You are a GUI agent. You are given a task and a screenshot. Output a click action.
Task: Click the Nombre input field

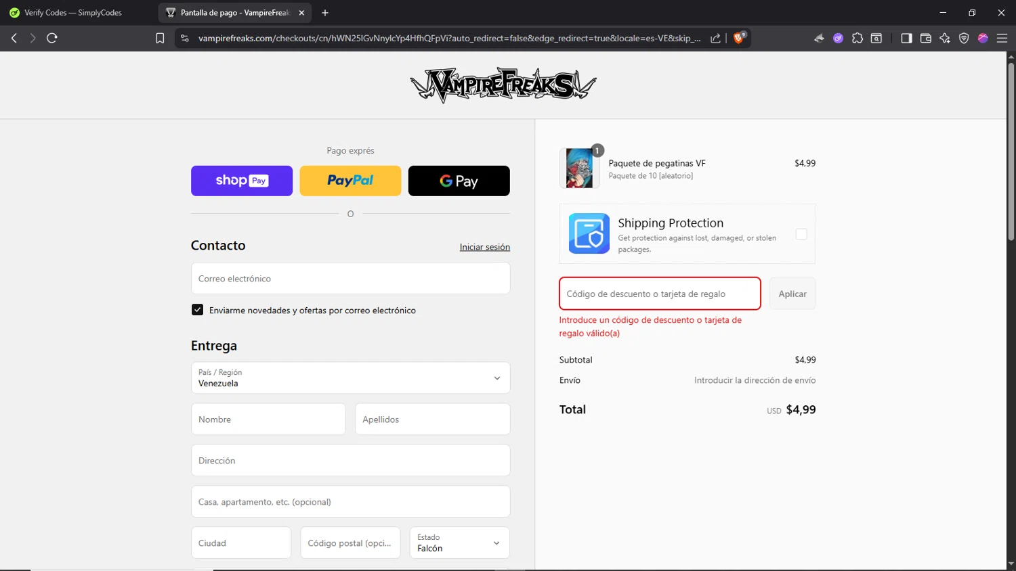click(x=268, y=419)
